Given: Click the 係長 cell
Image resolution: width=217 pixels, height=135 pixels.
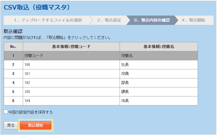Looking at the screenshot, I should point(159,101).
